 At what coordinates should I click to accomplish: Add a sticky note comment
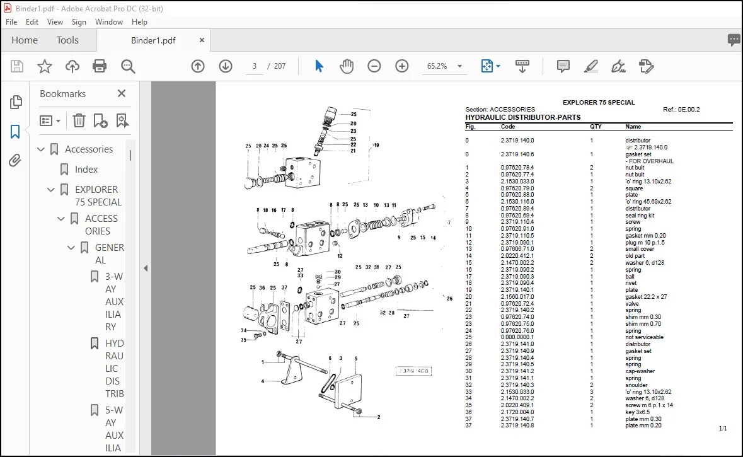[x=563, y=66]
